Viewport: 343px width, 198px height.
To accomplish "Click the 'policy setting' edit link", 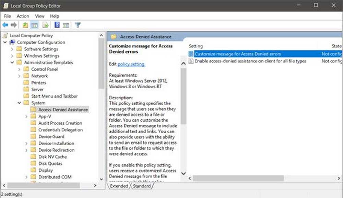I will pos(131,64).
